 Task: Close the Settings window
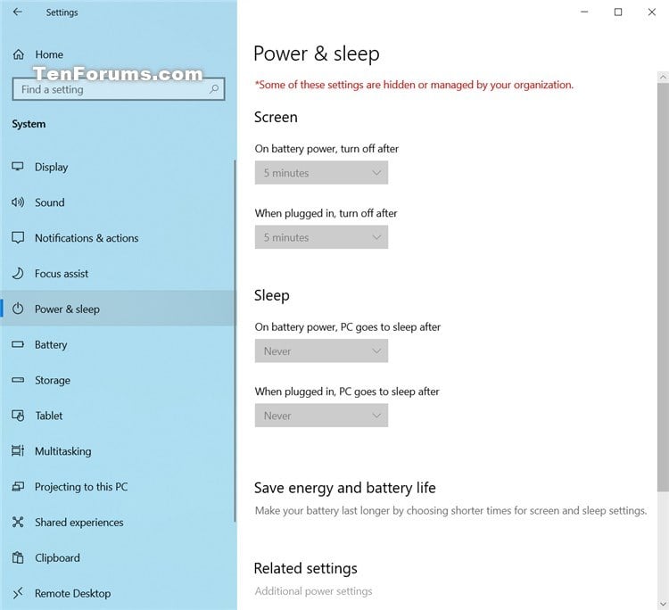pos(651,12)
